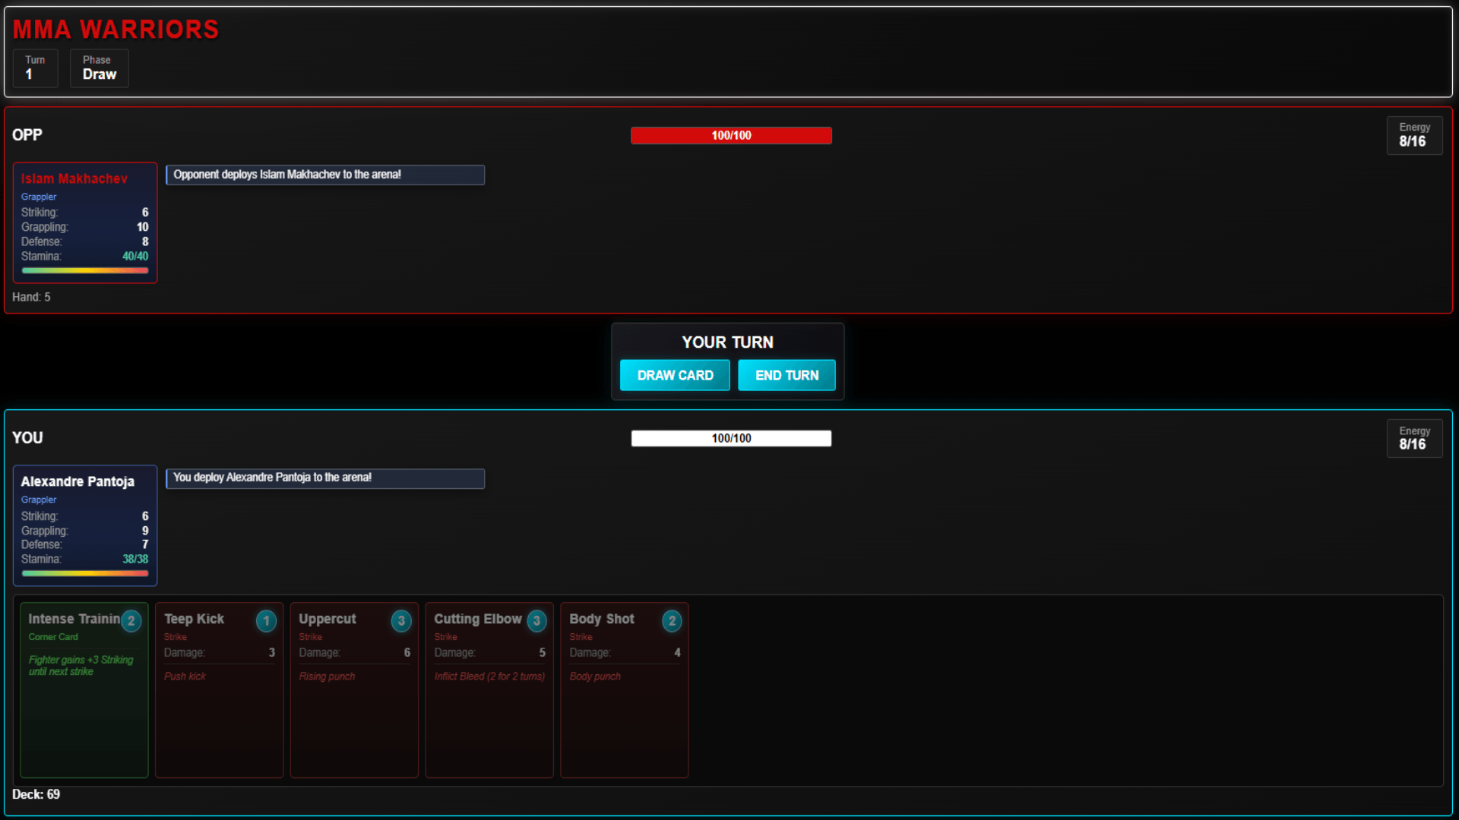1459x820 pixels.
Task: Select the Intense Training corner card
Action: click(84, 706)
